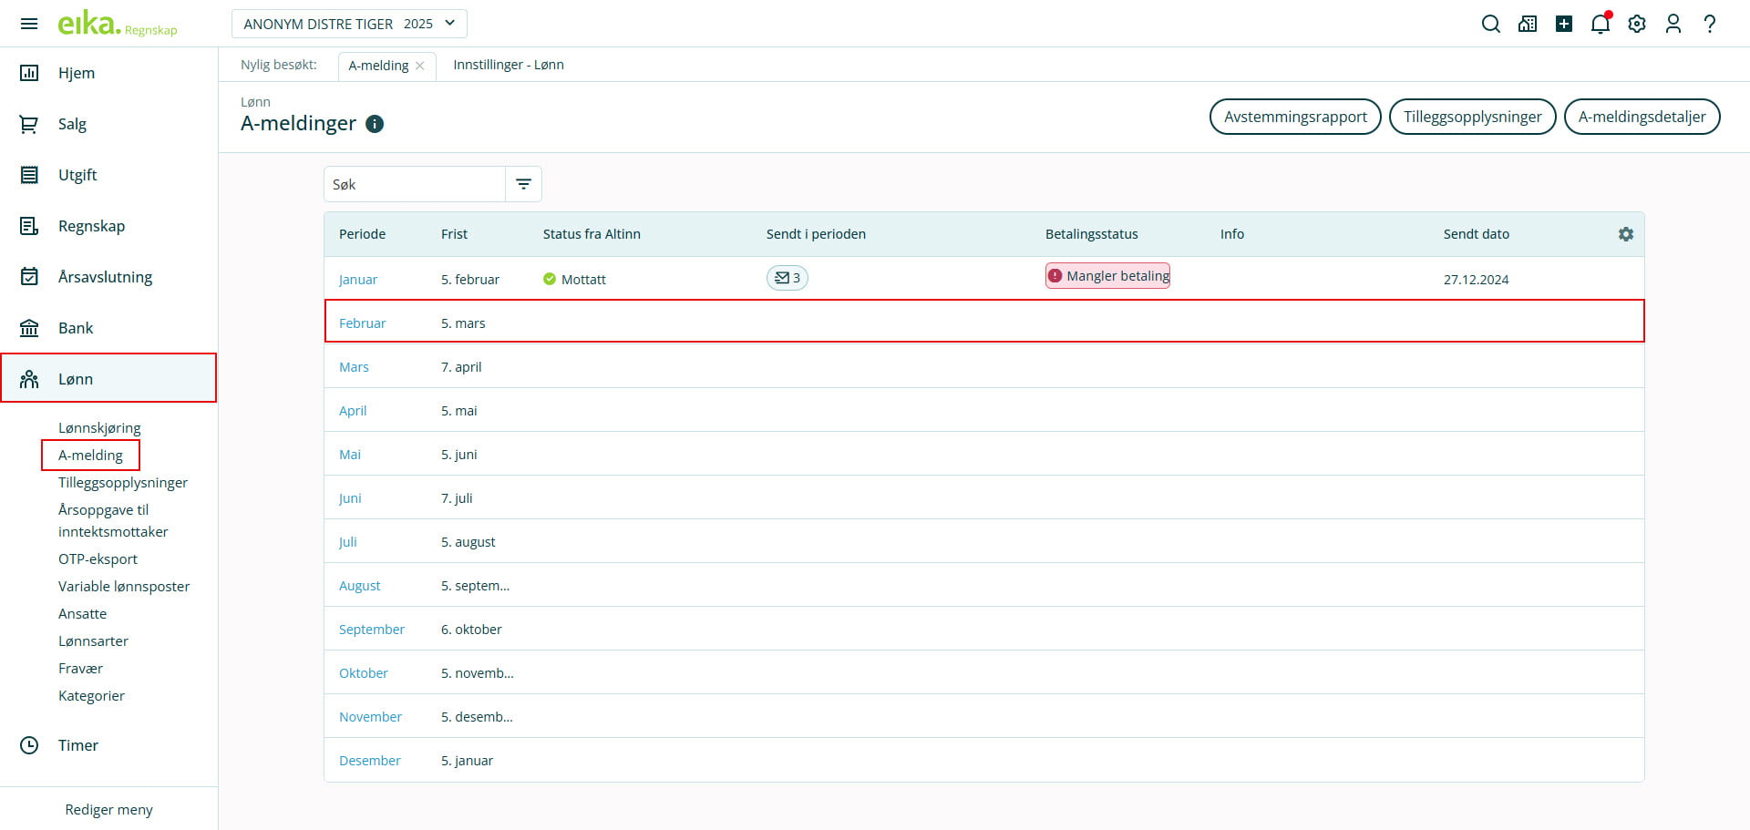Screen dimensions: 1750x830
Task: Click the plus quick-create icon
Action: tap(1564, 25)
